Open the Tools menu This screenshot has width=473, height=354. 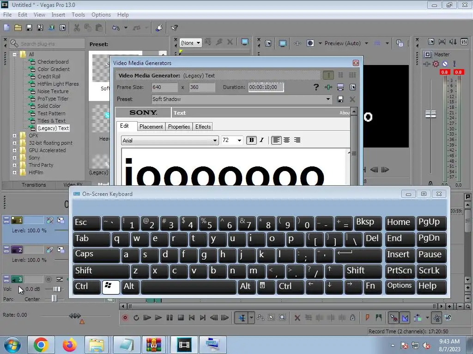pos(78,14)
